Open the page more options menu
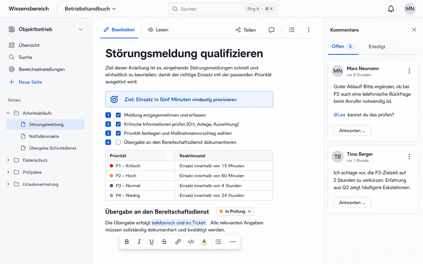 click(309, 30)
